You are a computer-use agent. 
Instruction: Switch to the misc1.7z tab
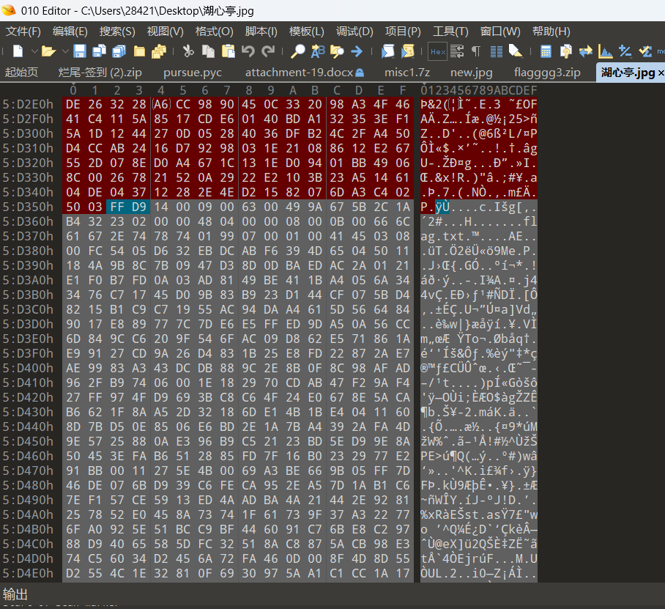[407, 73]
